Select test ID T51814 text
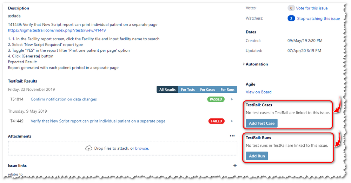This screenshot has height=183, width=351. (x=17, y=99)
